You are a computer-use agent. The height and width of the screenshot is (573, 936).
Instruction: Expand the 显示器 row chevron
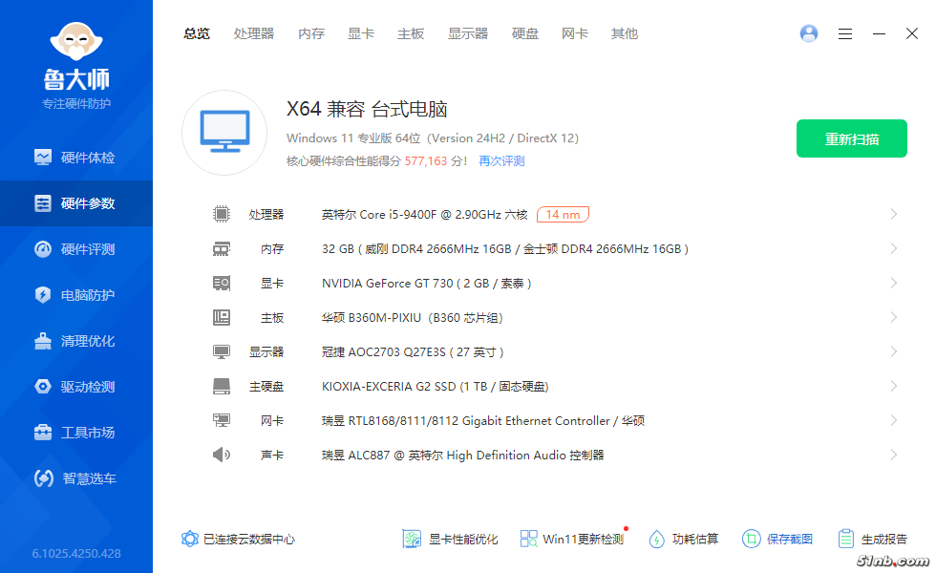[x=894, y=351]
